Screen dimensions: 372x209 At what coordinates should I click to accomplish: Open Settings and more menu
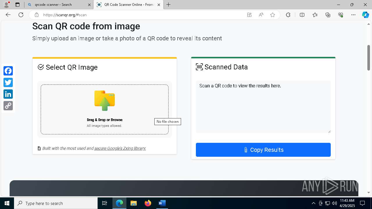pyautogui.click(x=353, y=15)
